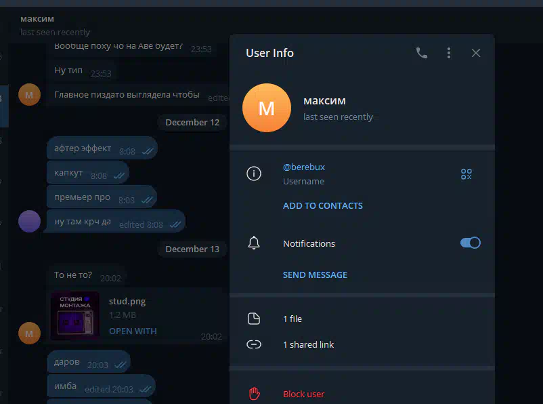Image resolution: width=543 pixels, height=404 pixels.
Task: Click the link icon beside shared link
Action: [x=254, y=344]
